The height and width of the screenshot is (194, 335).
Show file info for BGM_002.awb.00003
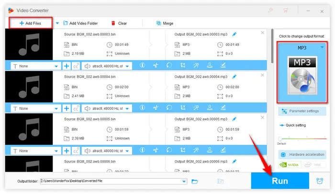142,65
